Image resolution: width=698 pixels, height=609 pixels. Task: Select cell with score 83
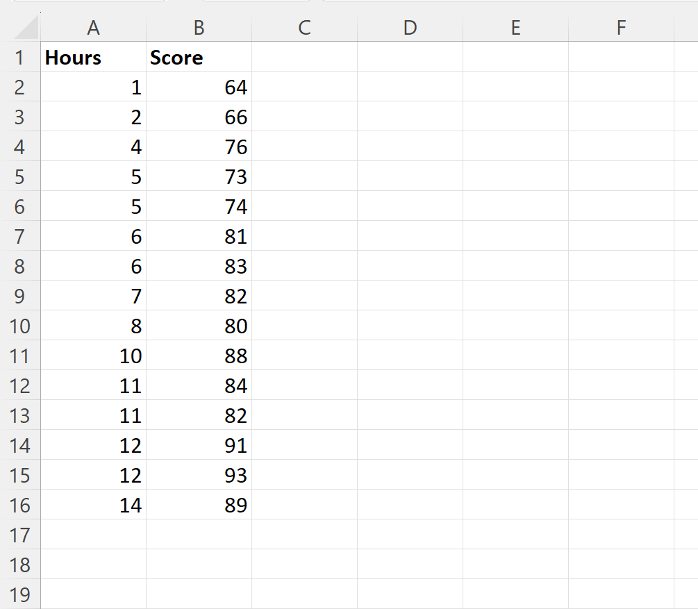pos(199,266)
